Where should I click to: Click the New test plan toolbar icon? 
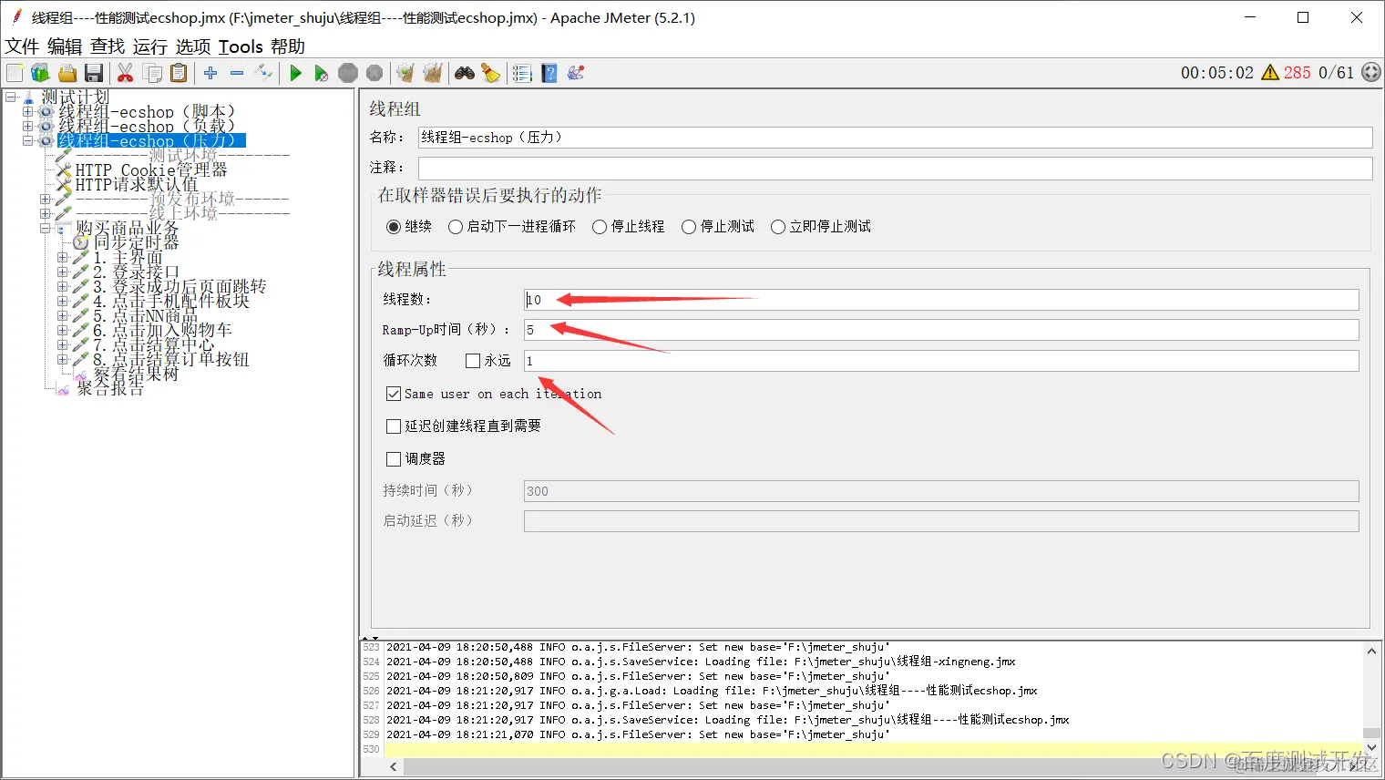point(15,73)
